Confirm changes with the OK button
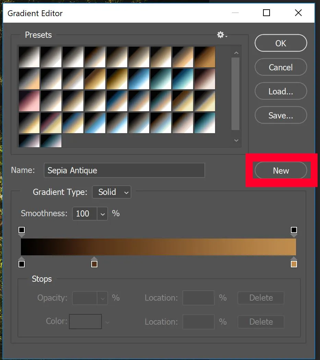 (281, 43)
